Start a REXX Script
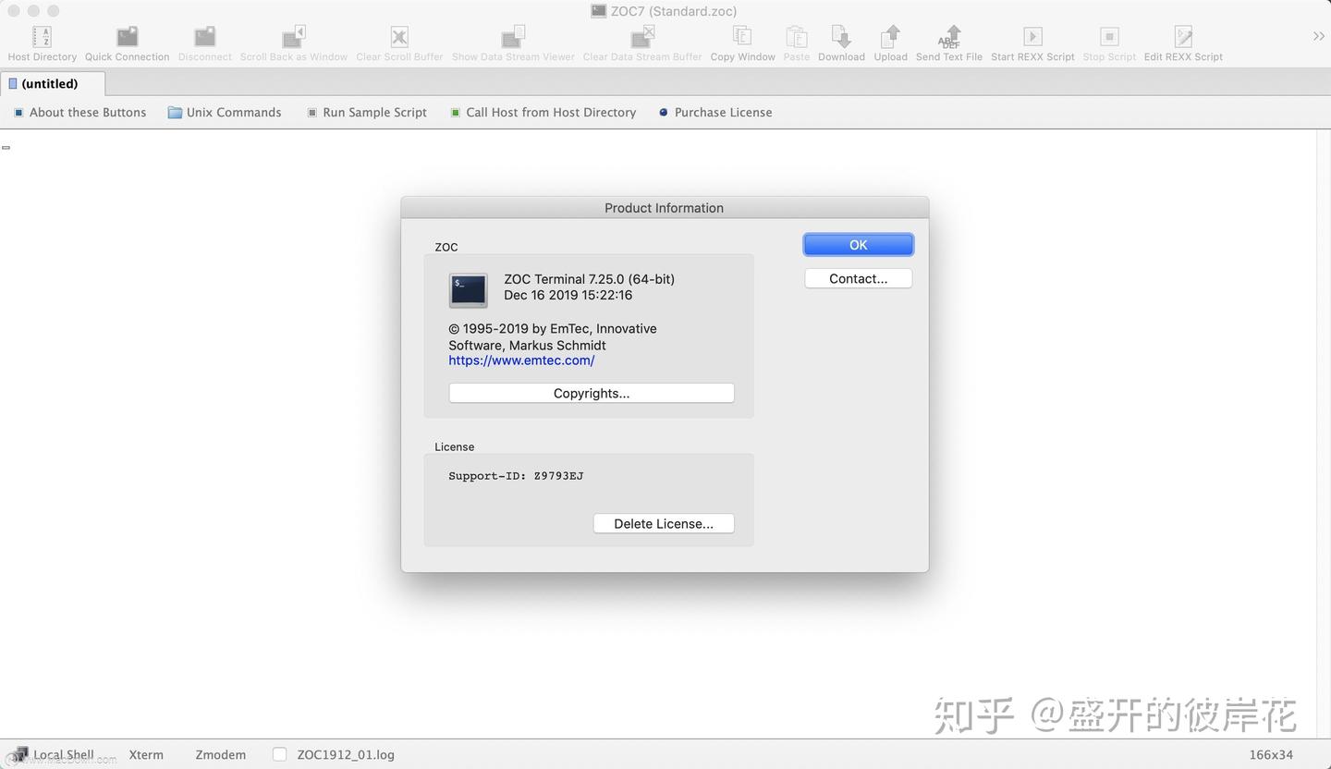1331x769 pixels. [1032, 39]
